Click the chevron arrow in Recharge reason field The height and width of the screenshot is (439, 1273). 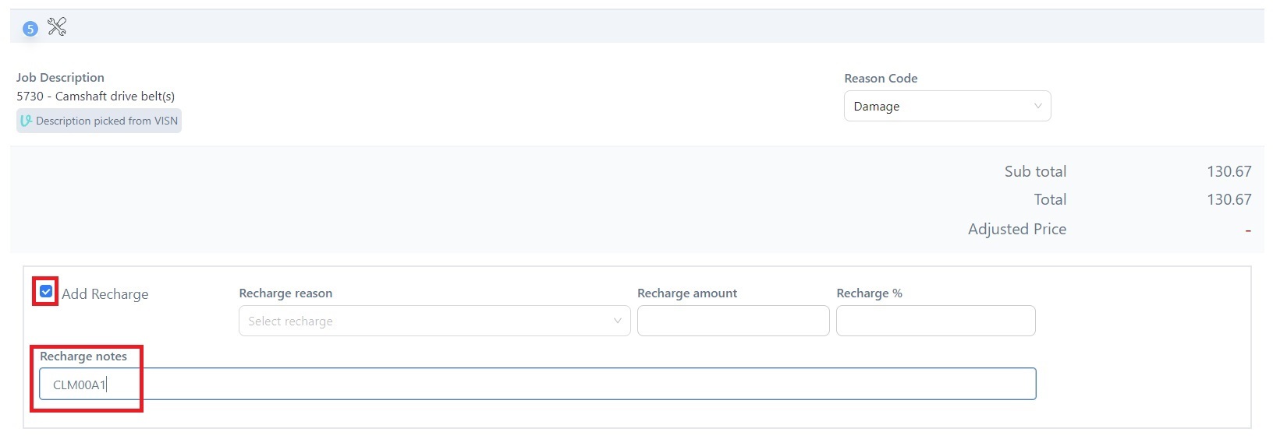coord(617,321)
